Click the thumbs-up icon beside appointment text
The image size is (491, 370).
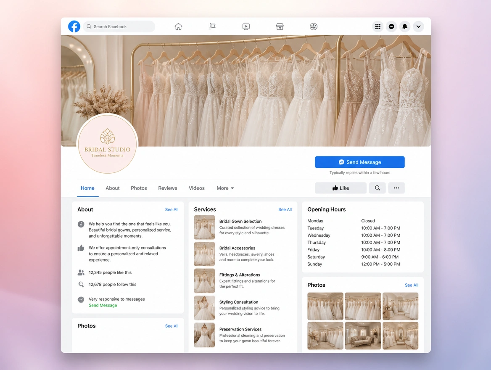click(81, 248)
